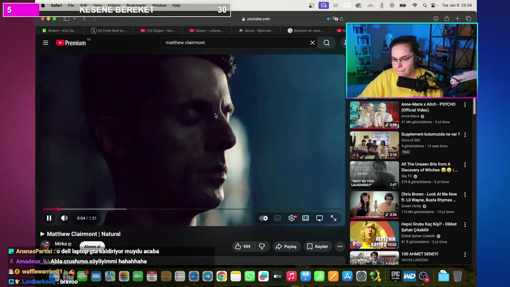The image size is (510, 287).
Task: Click the youtube.com address bar
Action: [256, 19]
